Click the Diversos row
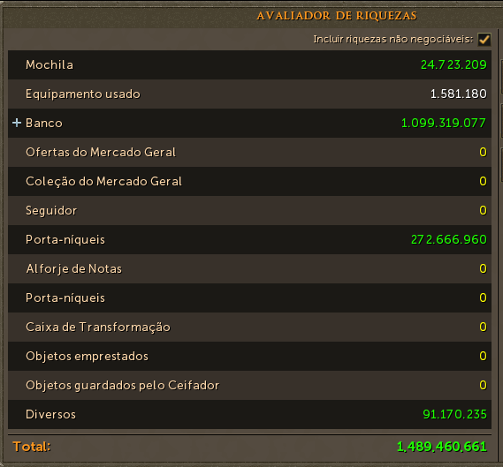This screenshot has height=467, width=503. tap(249, 414)
